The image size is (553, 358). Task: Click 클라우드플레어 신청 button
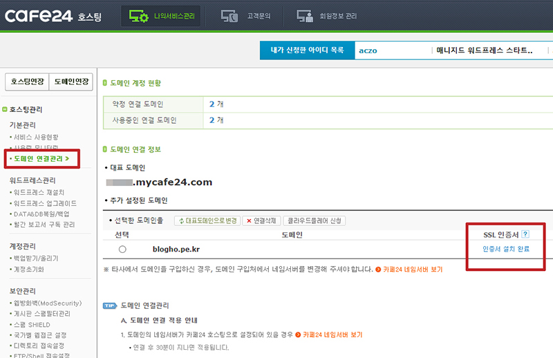tap(315, 220)
